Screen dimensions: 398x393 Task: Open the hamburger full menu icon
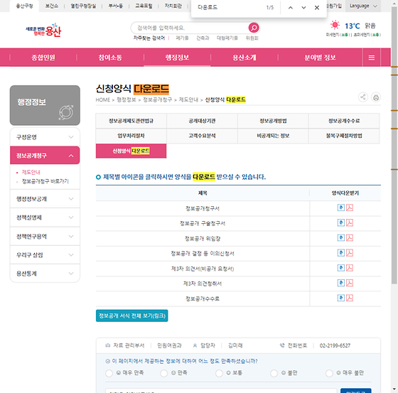371,58
